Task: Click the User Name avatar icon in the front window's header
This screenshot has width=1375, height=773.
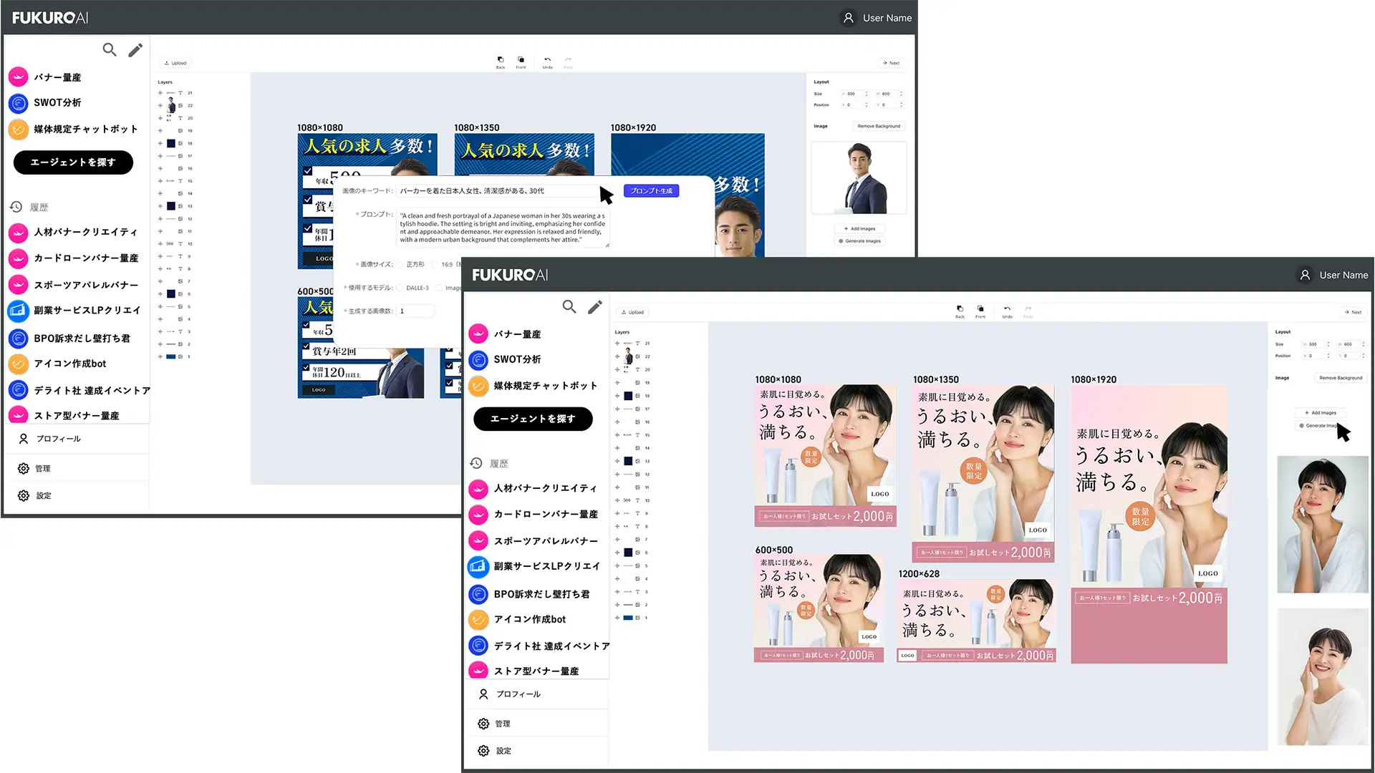Action: pyautogui.click(x=1305, y=275)
